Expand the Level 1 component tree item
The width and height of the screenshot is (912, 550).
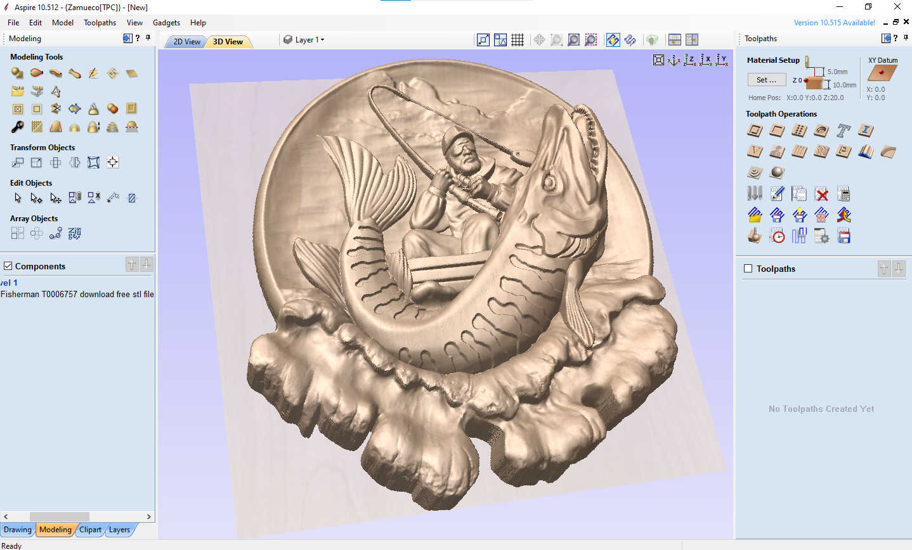click(9, 283)
